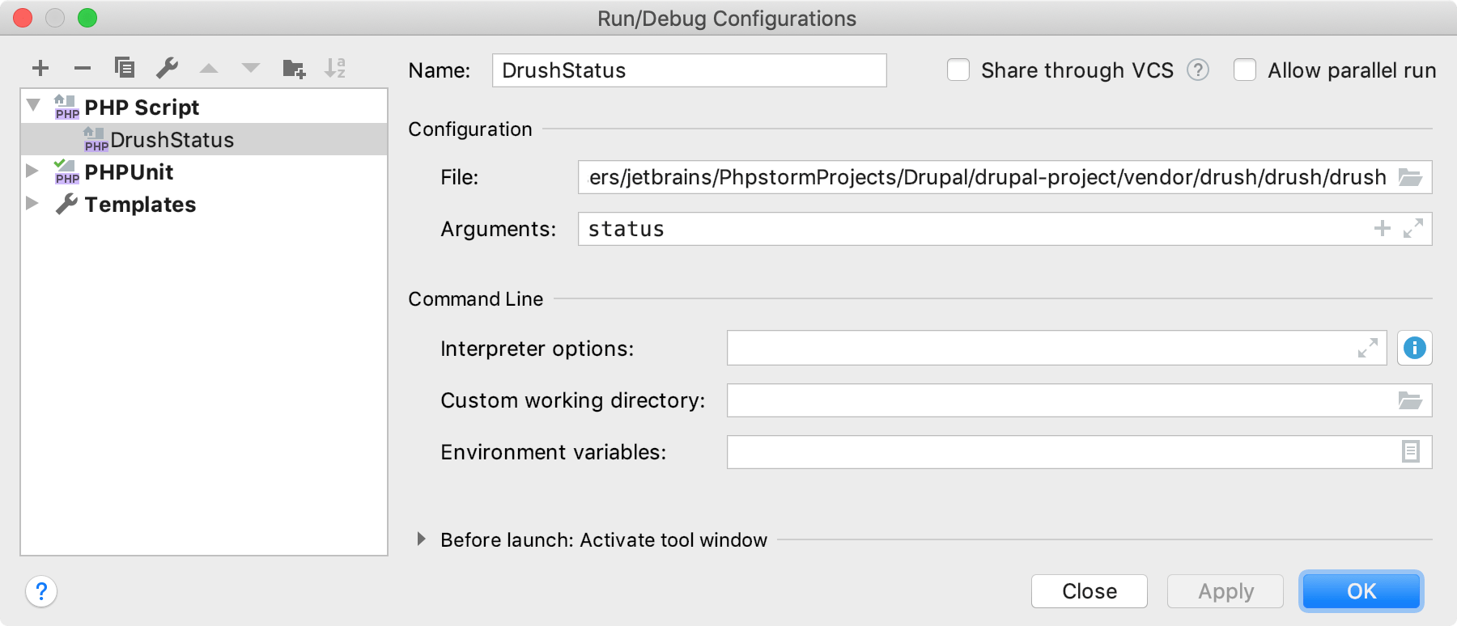
Task: Expand the Templates tree node
Action: click(32, 203)
